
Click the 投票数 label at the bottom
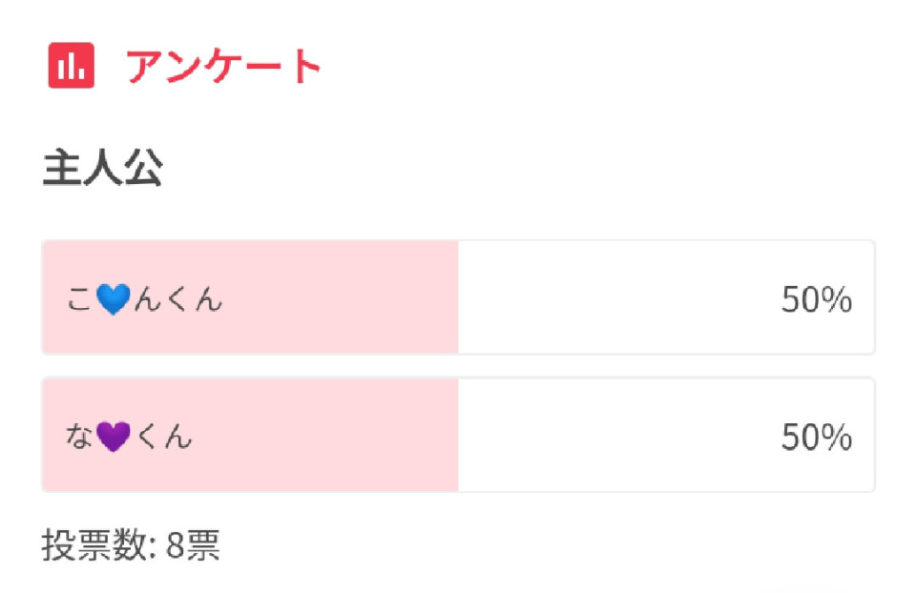click(94, 545)
